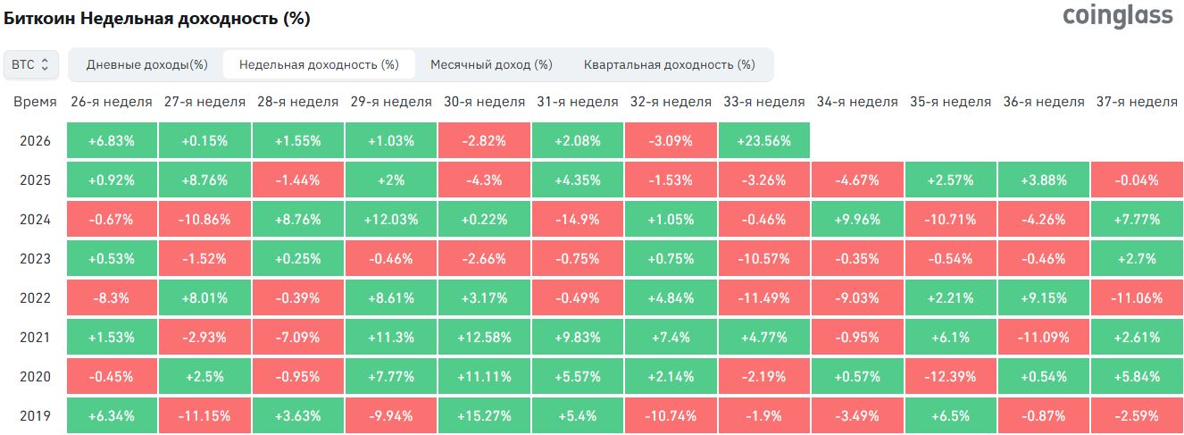Switch to the Дневные доходы(%) tab

[x=146, y=64]
